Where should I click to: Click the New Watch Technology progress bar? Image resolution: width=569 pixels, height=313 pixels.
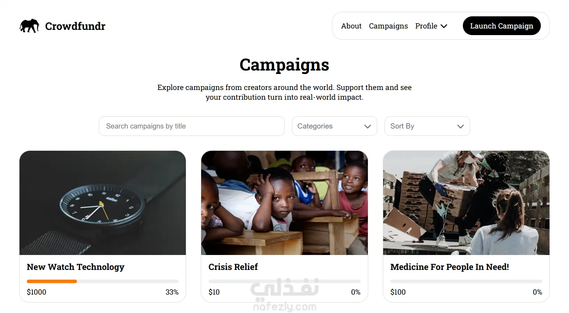coord(102,281)
